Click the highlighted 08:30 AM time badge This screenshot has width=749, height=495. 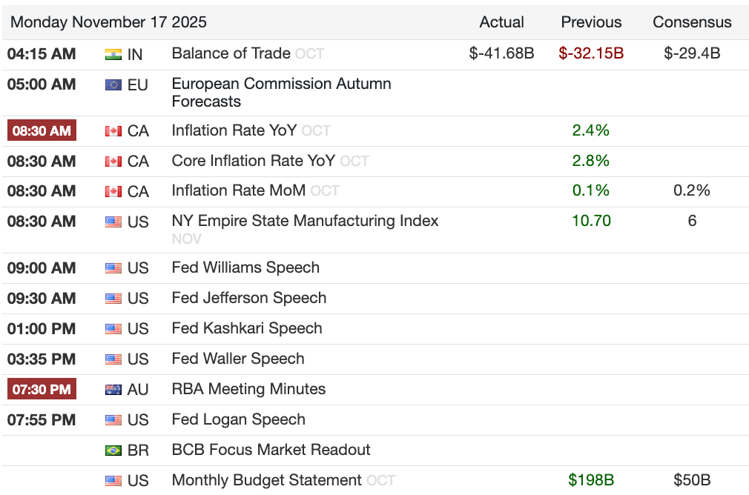point(42,131)
